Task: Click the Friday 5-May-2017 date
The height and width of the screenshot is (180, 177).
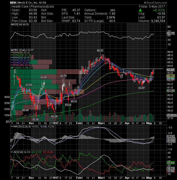Action: coord(152,7)
